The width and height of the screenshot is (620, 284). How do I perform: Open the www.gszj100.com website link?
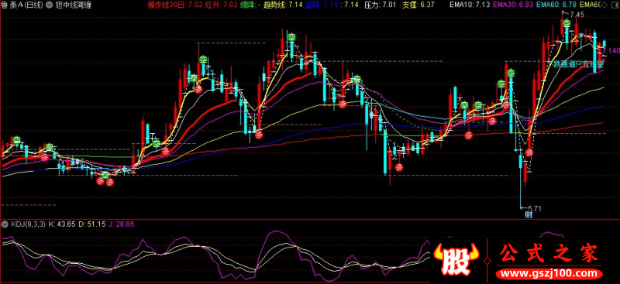(x=549, y=274)
